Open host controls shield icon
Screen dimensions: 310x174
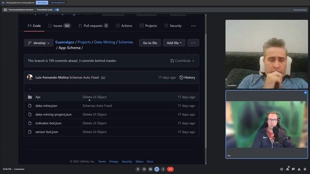coord(305,169)
